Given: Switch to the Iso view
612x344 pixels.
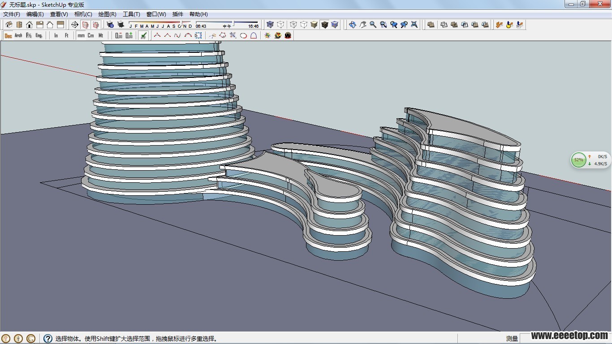Looking at the screenshot, I should [9, 25].
